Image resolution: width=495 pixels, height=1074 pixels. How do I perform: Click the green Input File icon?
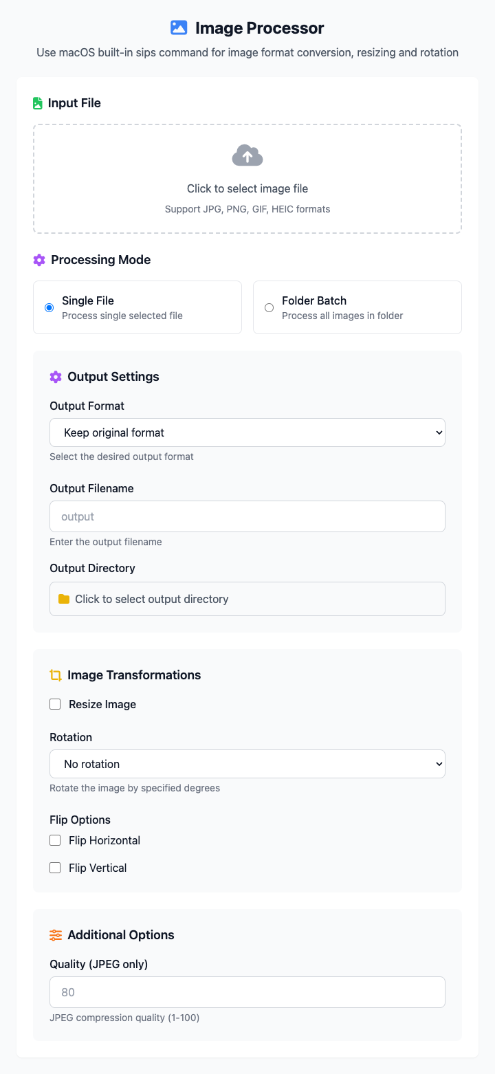[38, 103]
